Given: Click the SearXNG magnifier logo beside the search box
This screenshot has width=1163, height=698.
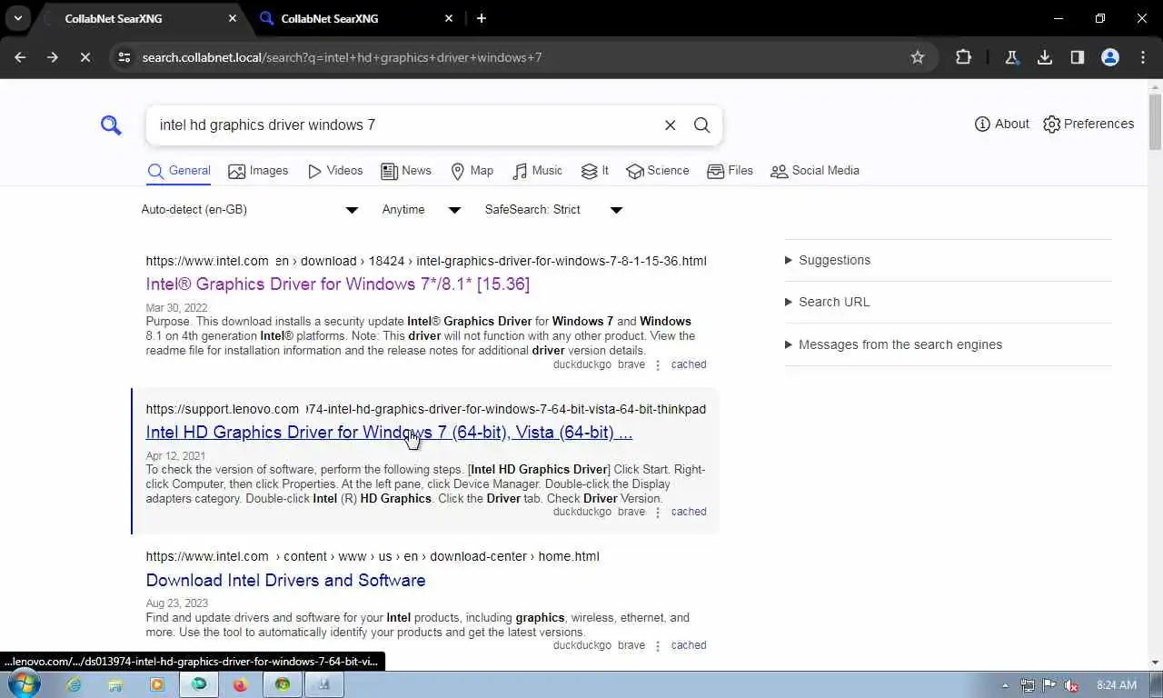Looking at the screenshot, I should pyautogui.click(x=111, y=125).
